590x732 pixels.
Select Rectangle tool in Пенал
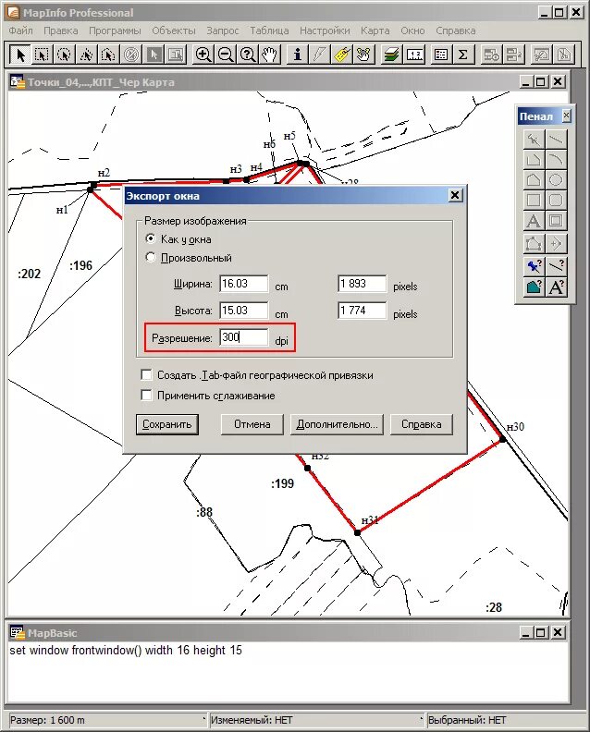534,201
